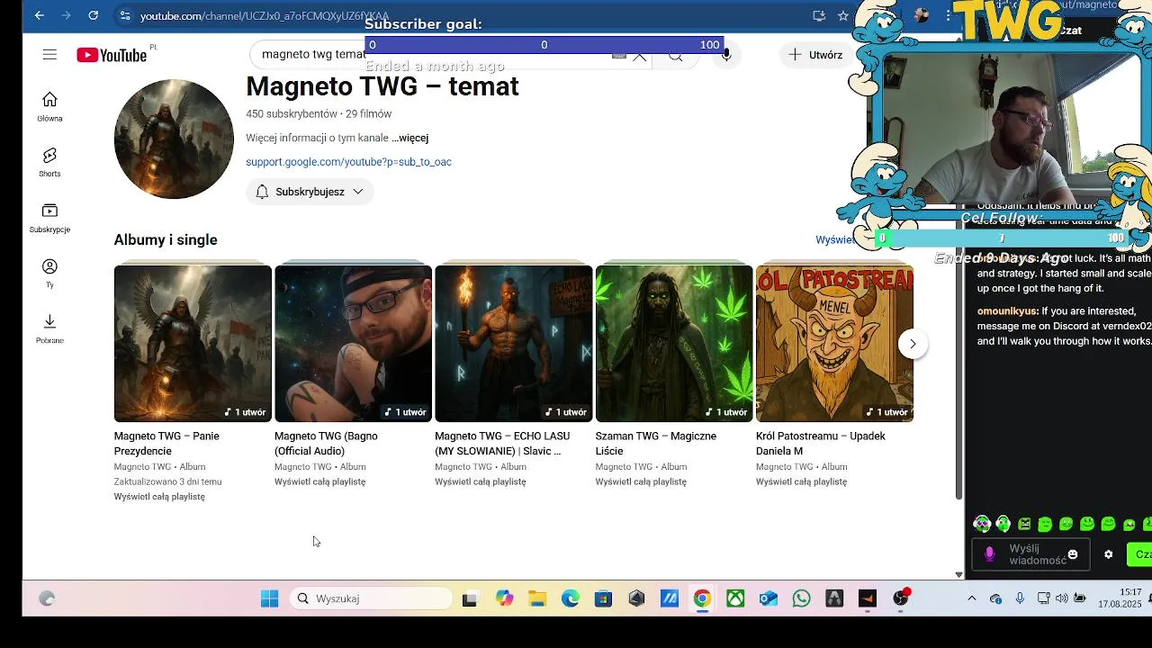Open Outlook from taskbar

coord(768,598)
